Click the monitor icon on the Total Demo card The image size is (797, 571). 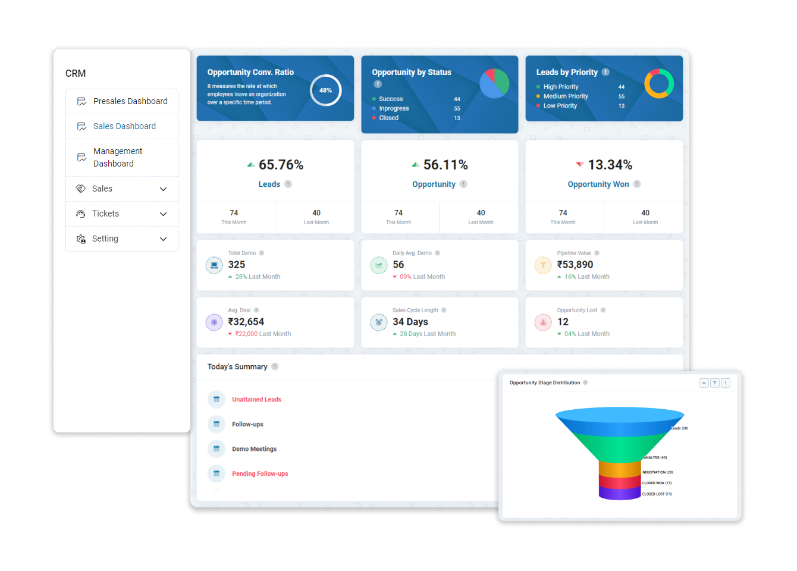pos(214,265)
